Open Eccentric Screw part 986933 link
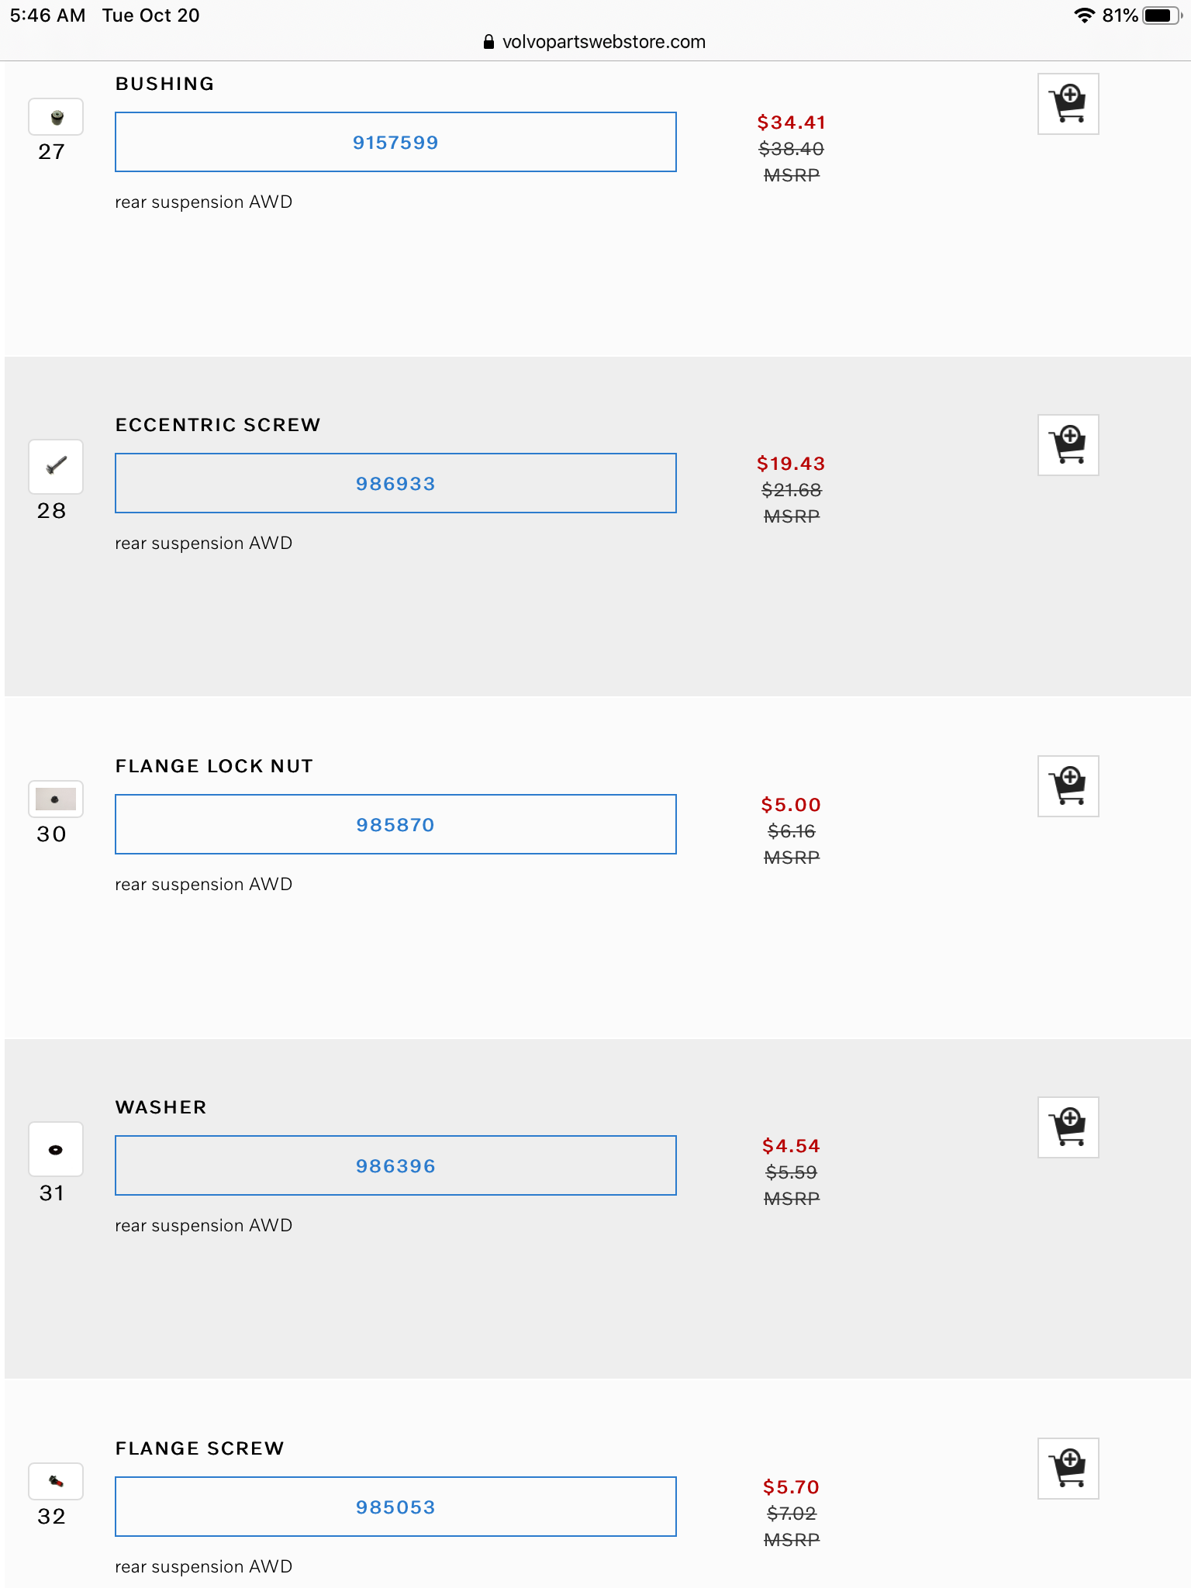The width and height of the screenshot is (1191, 1588). click(x=395, y=484)
